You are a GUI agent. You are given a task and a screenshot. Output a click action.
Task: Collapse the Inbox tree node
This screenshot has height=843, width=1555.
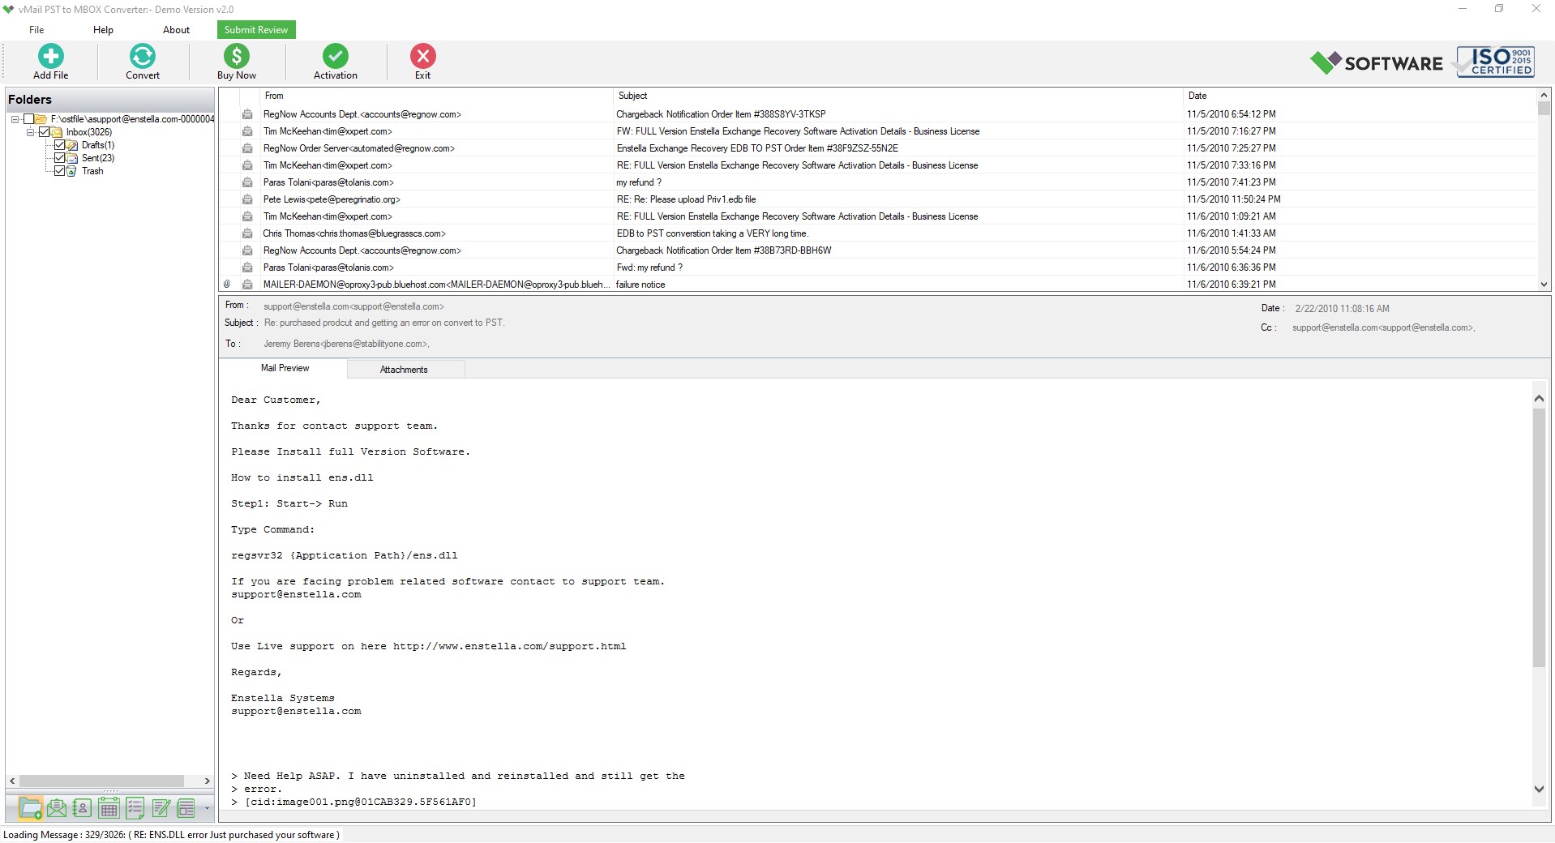pyautogui.click(x=31, y=132)
